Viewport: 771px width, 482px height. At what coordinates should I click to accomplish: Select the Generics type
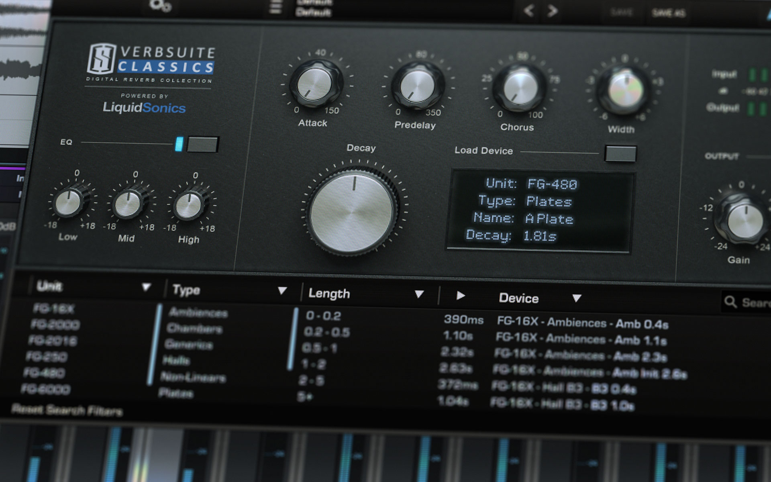point(189,345)
